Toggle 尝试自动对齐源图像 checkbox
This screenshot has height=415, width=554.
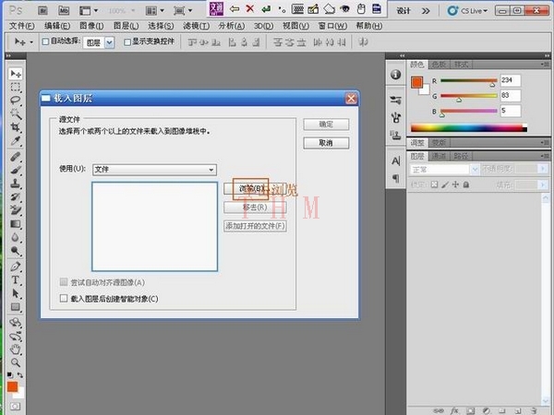tap(64, 282)
